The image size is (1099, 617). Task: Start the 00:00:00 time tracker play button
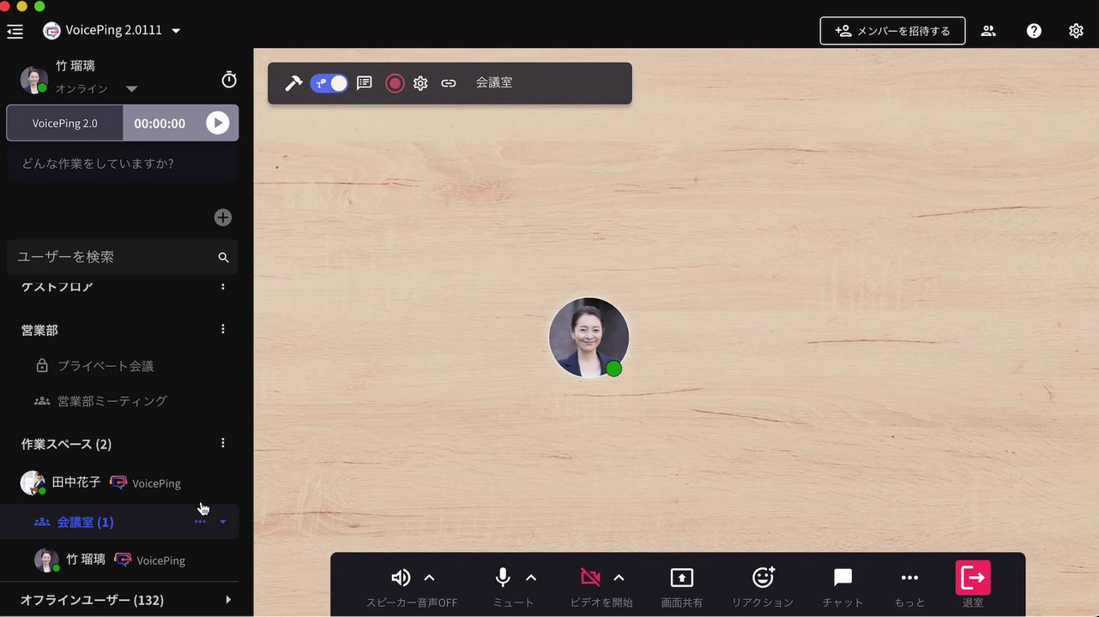pyautogui.click(x=218, y=123)
